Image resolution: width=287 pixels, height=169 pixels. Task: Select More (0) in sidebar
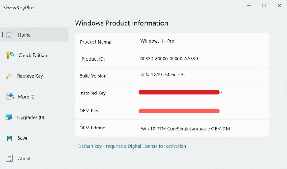coord(26,97)
